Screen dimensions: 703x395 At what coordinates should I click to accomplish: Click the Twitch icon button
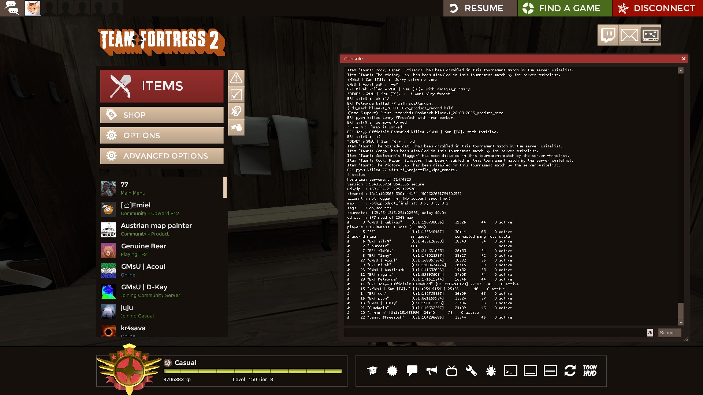(608, 35)
